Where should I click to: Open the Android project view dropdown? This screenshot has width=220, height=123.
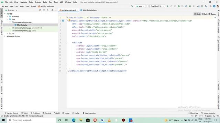coord(11,10)
